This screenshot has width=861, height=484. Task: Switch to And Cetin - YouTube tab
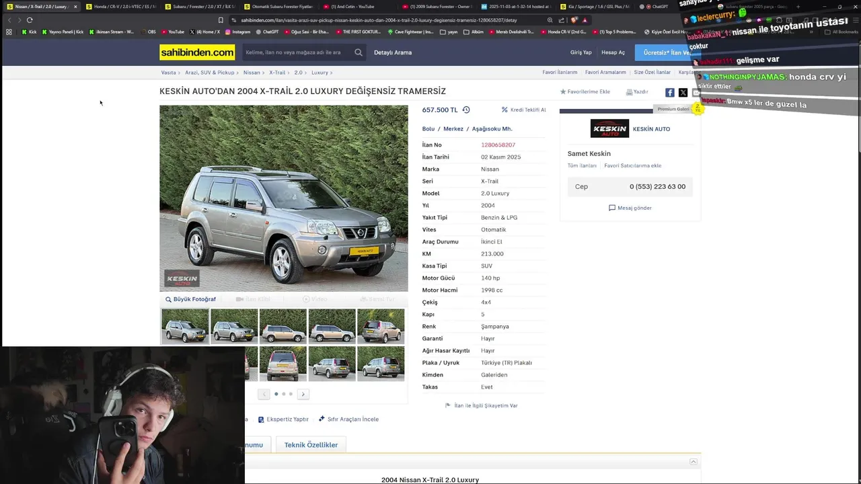(357, 7)
